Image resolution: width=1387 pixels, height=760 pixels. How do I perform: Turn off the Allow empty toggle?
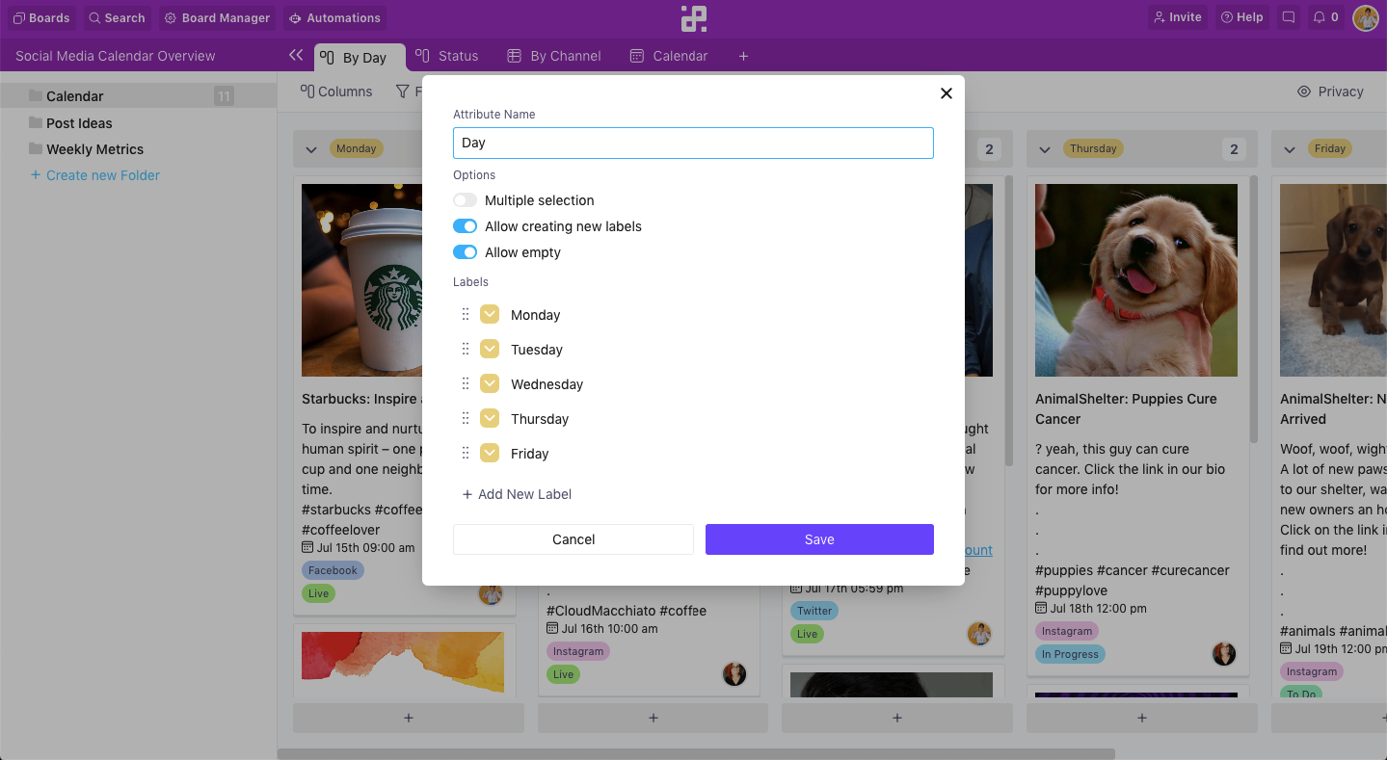466,252
